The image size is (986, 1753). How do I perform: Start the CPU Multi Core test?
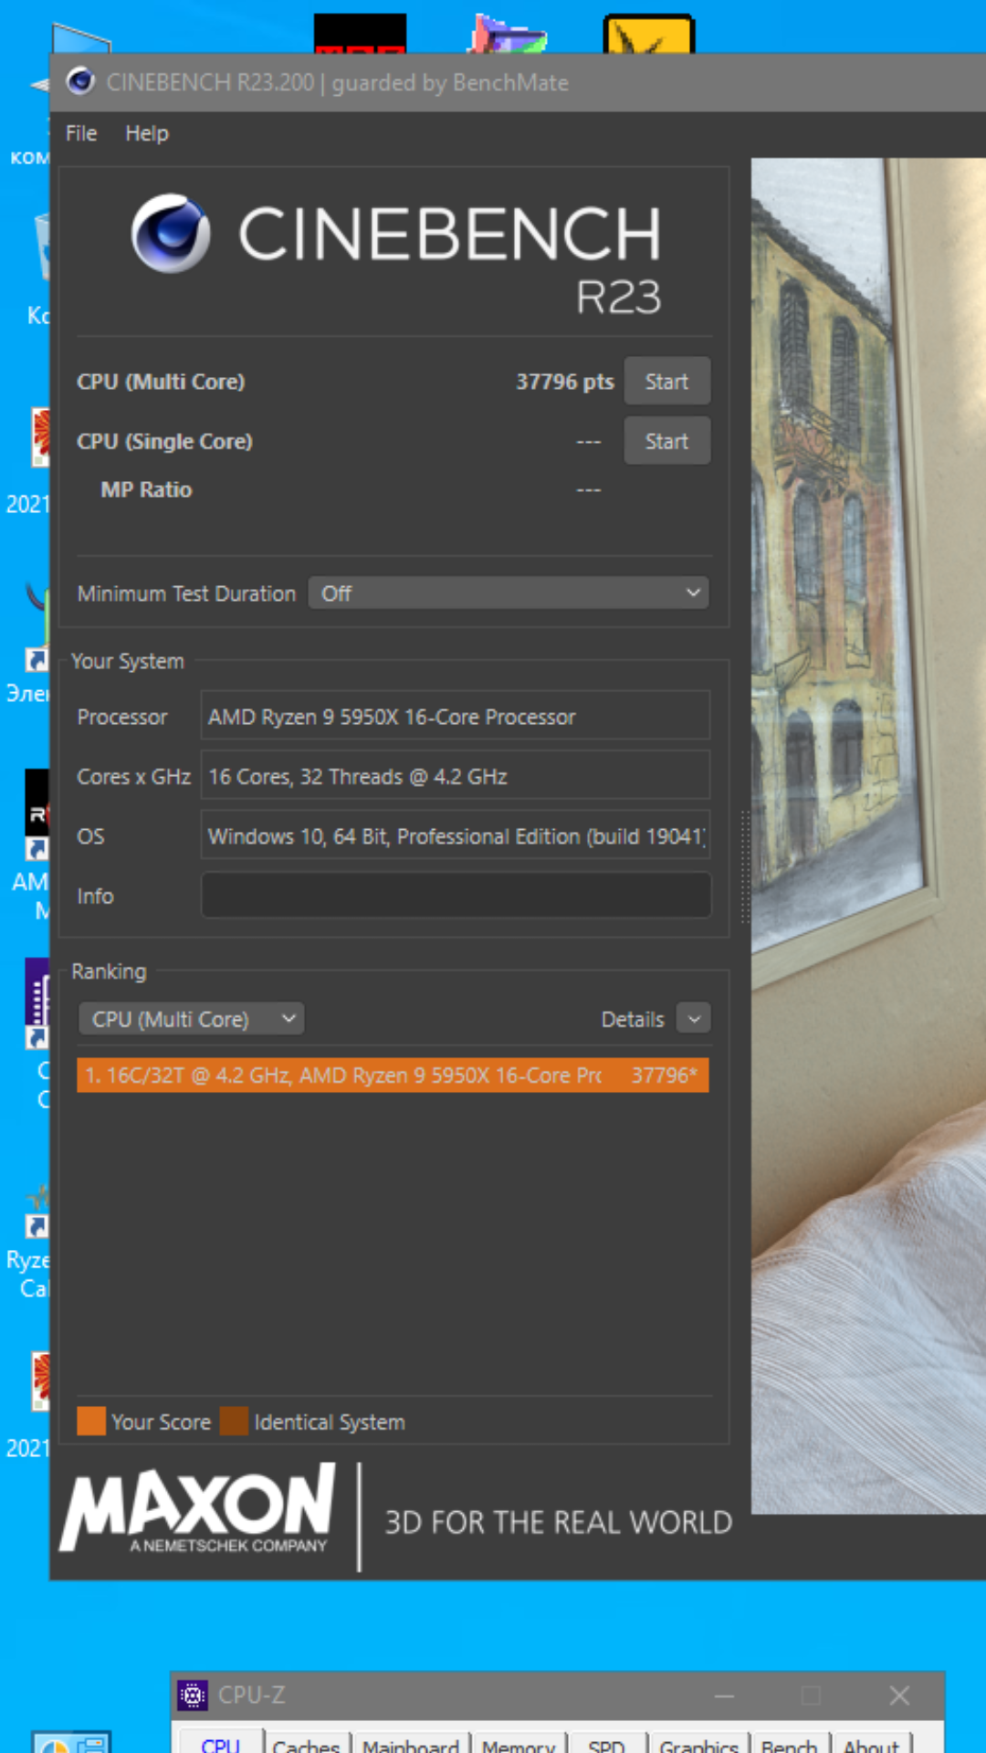pos(667,382)
